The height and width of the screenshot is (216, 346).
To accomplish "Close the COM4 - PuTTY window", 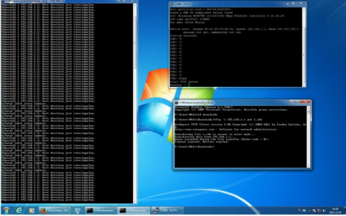I will pyautogui.click(x=301, y=4).
